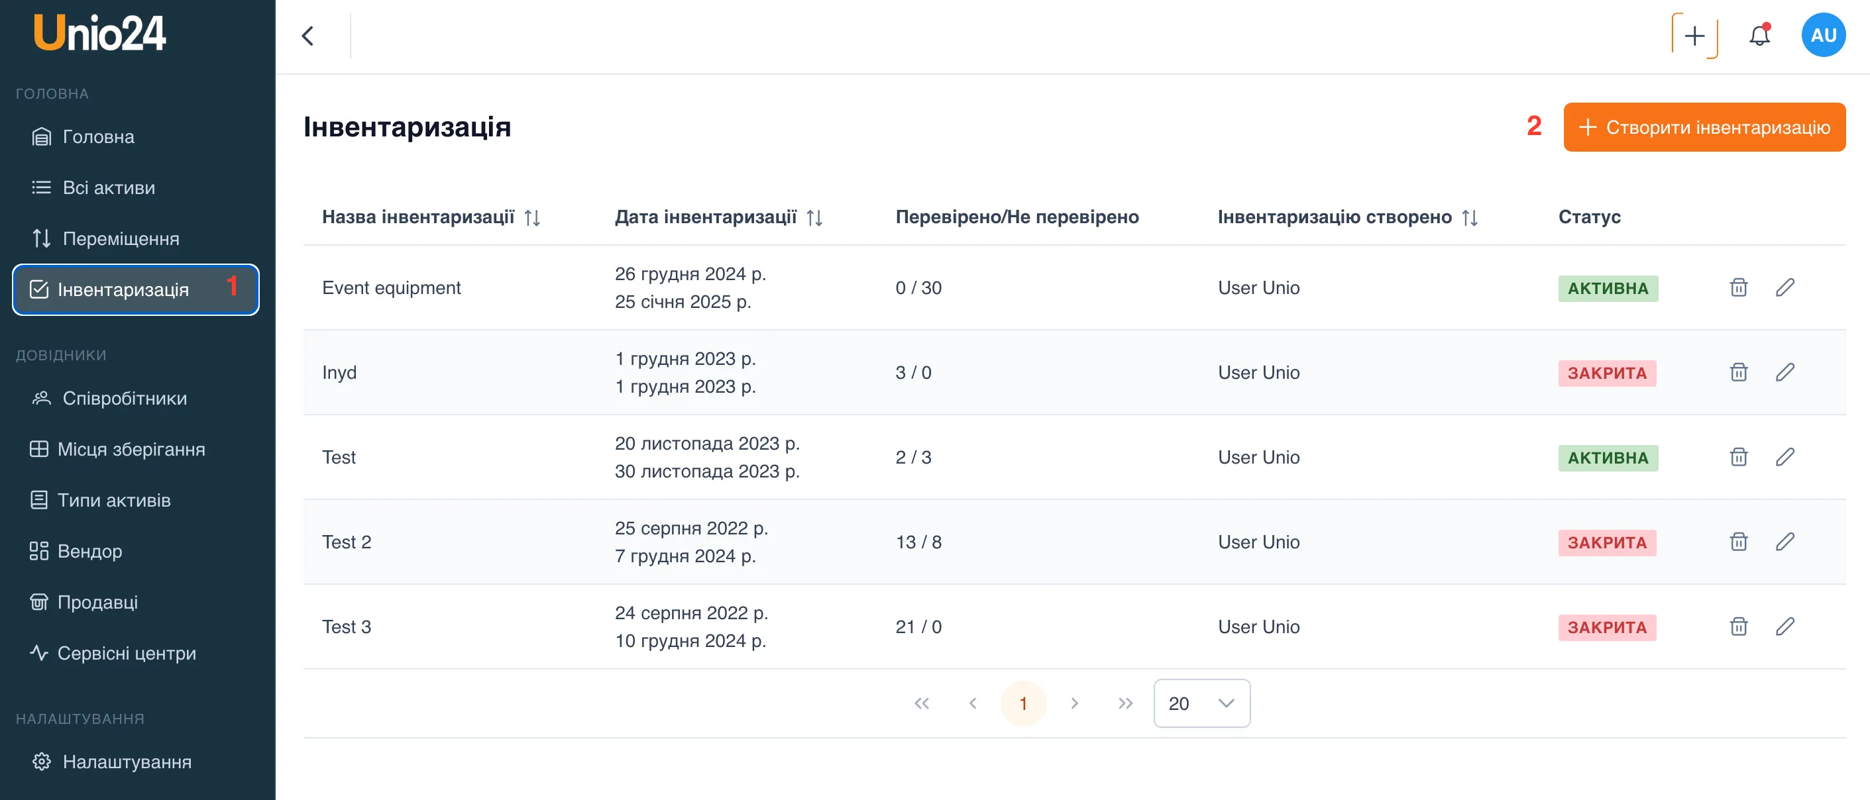
Task: Select page 1 pagination button
Action: coord(1023,703)
